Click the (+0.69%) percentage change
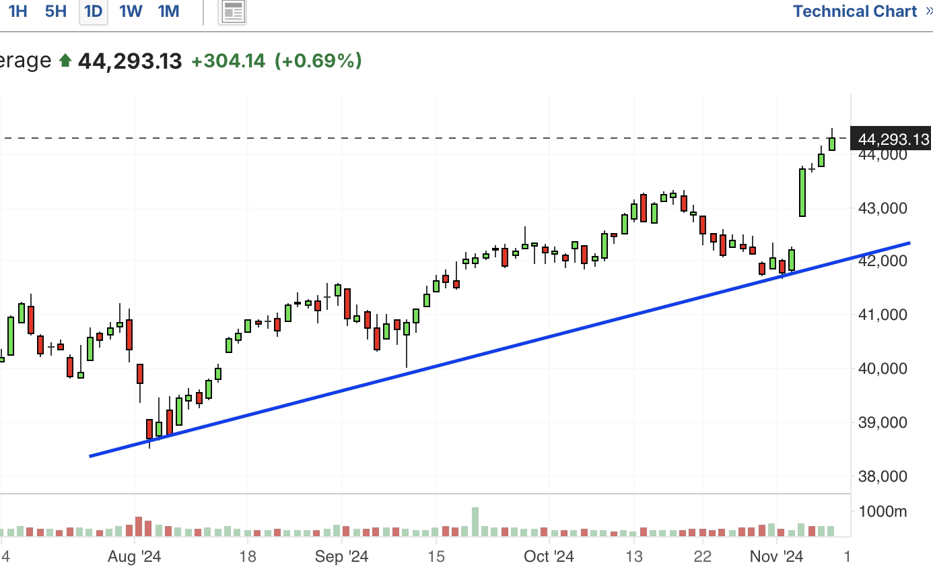The height and width of the screenshot is (578, 933). [318, 61]
